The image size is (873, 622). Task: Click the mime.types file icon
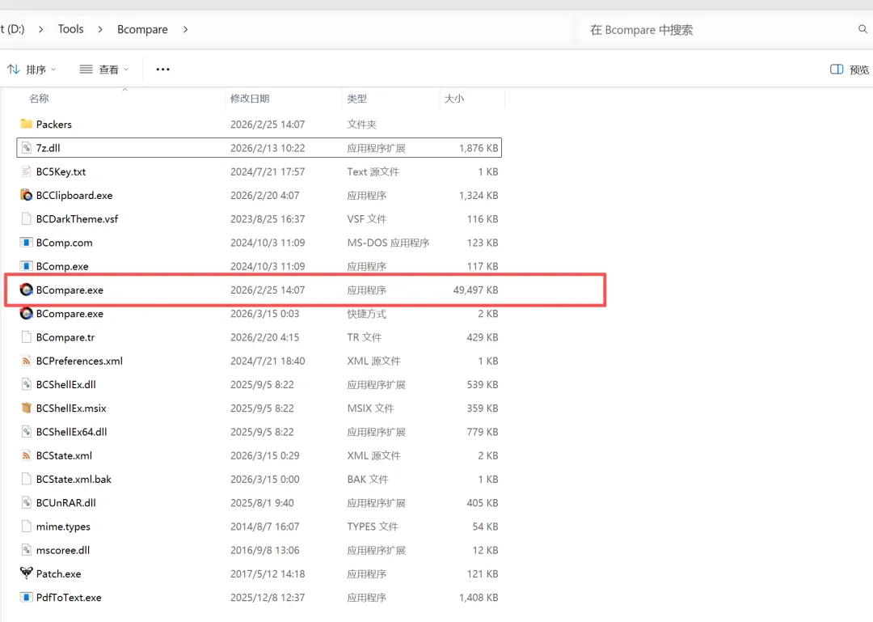point(26,526)
